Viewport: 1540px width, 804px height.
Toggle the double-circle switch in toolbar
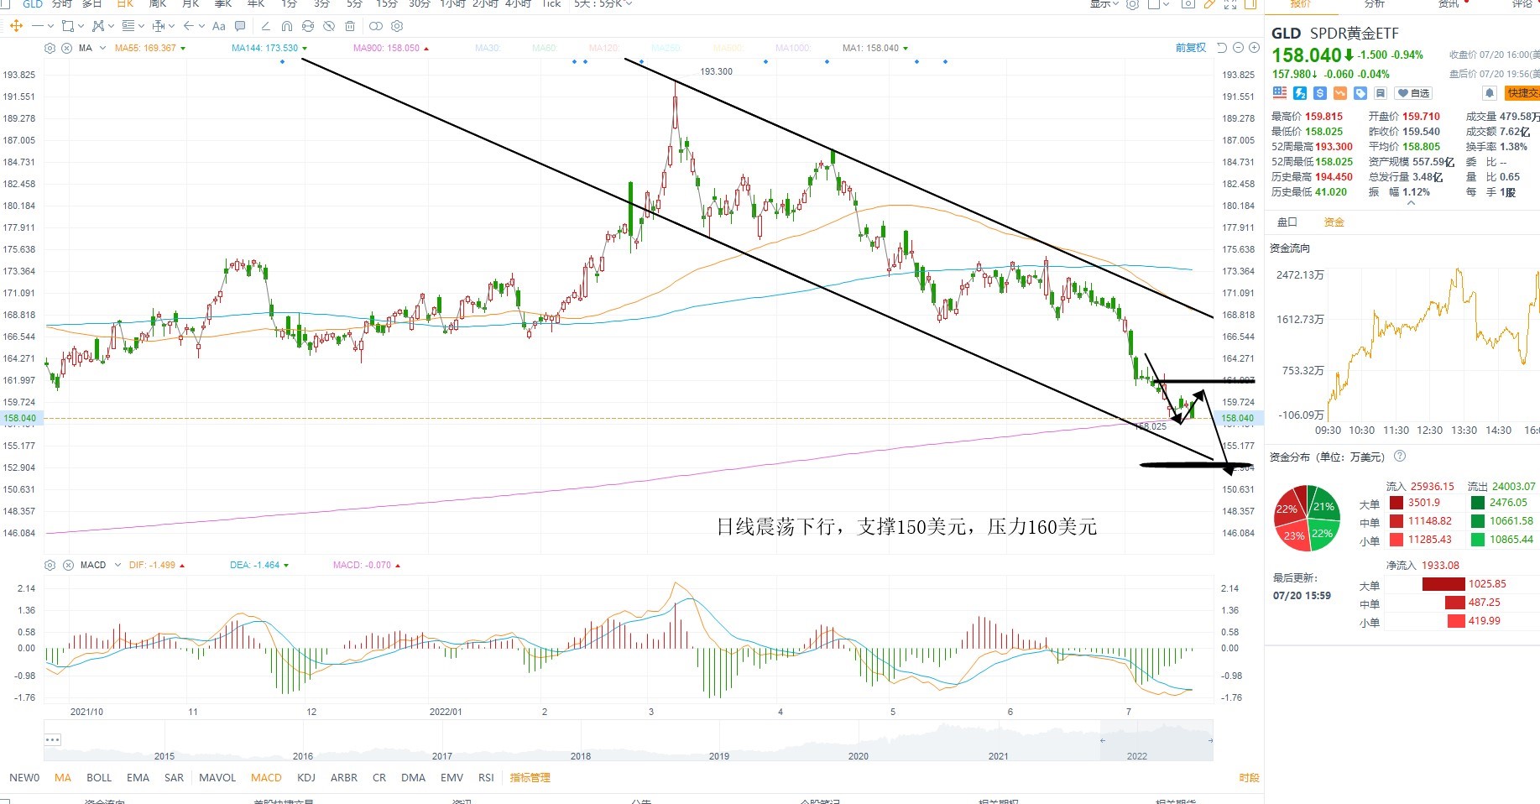375,26
